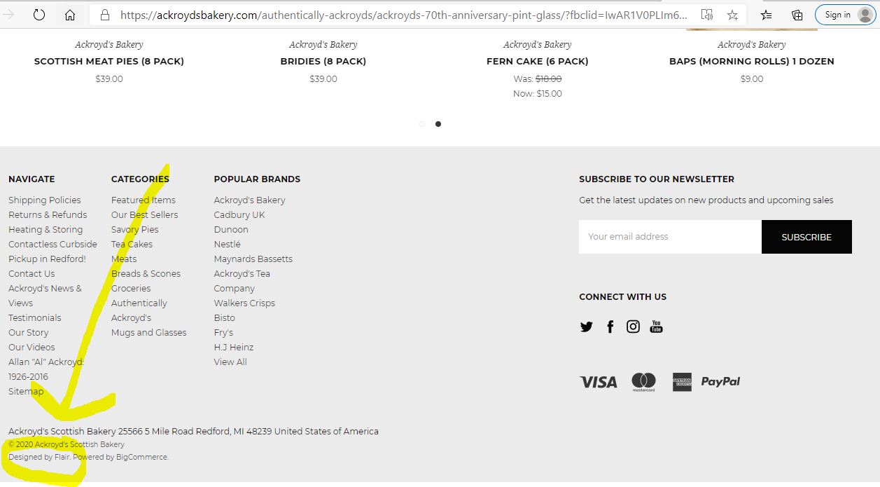The width and height of the screenshot is (880, 487).
Task: Open Ackroyd's YouTube channel
Action: coord(656,327)
